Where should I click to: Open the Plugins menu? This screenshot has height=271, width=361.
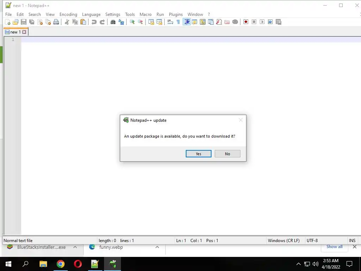point(176,14)
